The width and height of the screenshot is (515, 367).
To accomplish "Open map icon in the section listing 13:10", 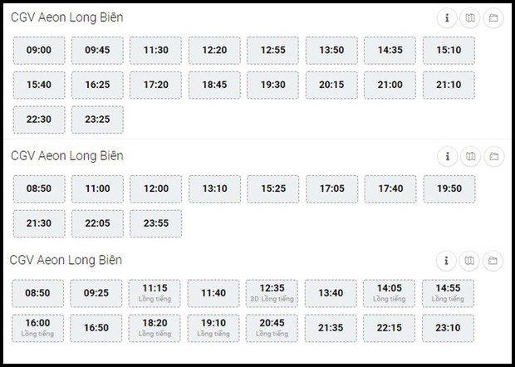I will (x=471, y=157).
